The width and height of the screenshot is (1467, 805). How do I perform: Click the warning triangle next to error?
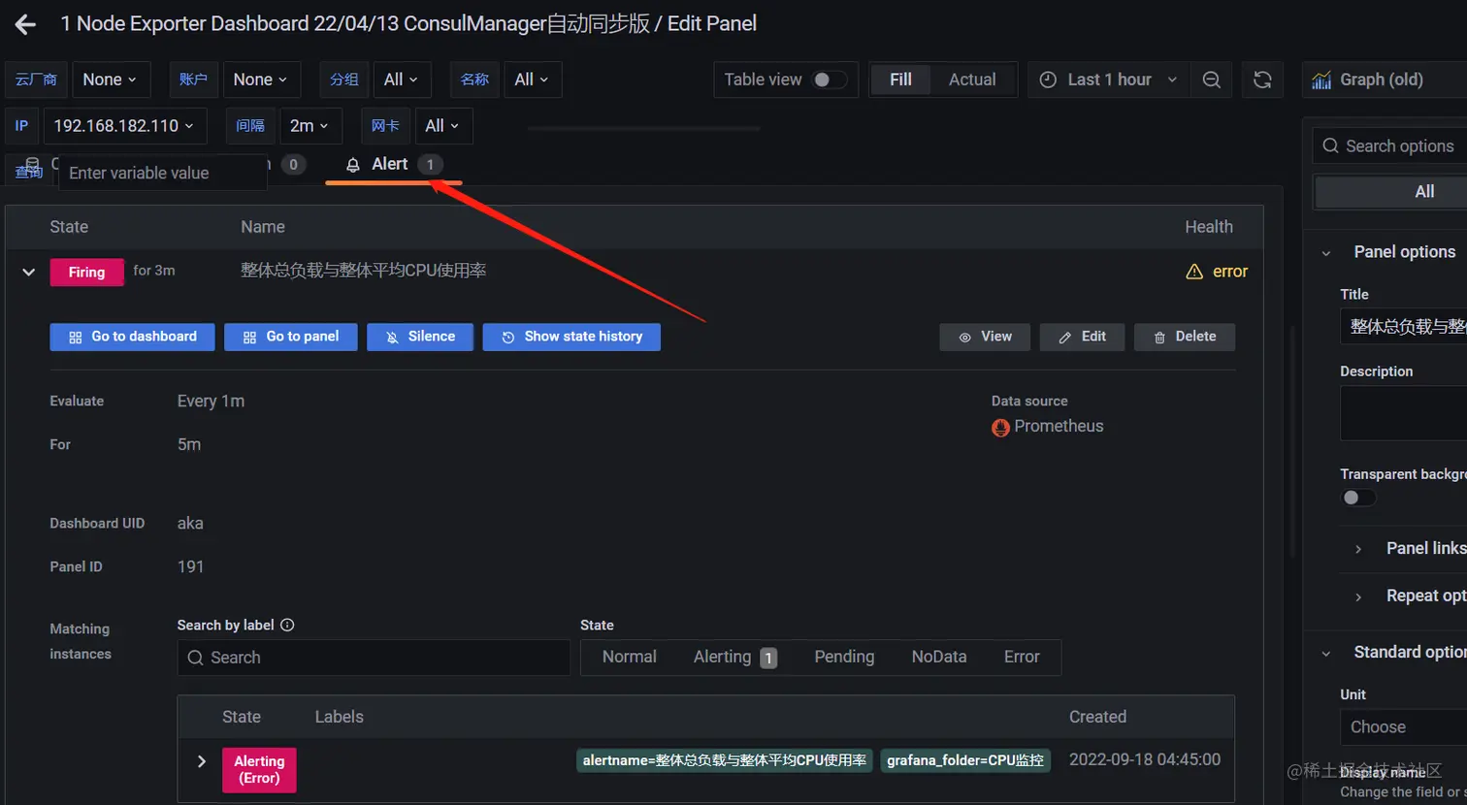pyautogui.click(x=1194, y=272)
